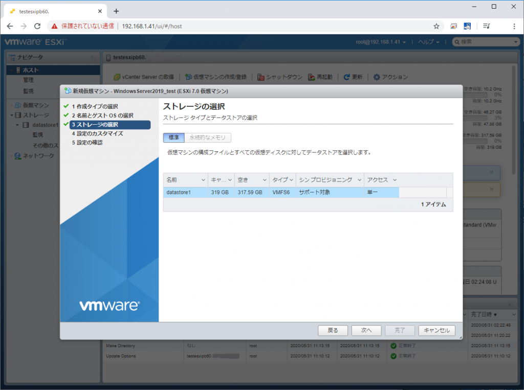Click the シャットダウン host icon
This screenshot has width=524, height=390.
click(x=260, y=77)
